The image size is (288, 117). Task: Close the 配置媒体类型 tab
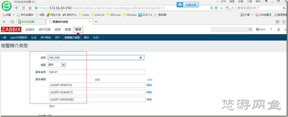point(90,22)
